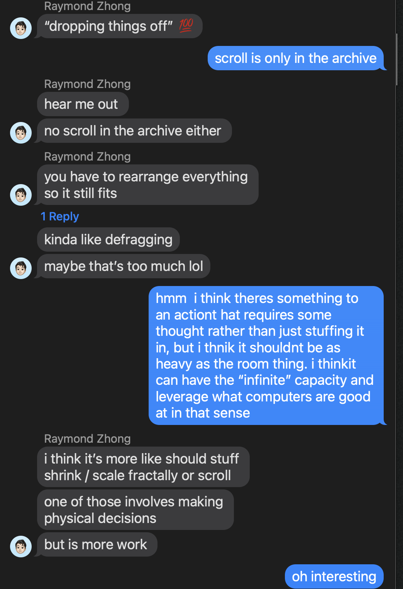Viewport: 403px width, 589px height.
Task: Click Raymond Zhong name above "hear me out"
Action: coord(87,84)
